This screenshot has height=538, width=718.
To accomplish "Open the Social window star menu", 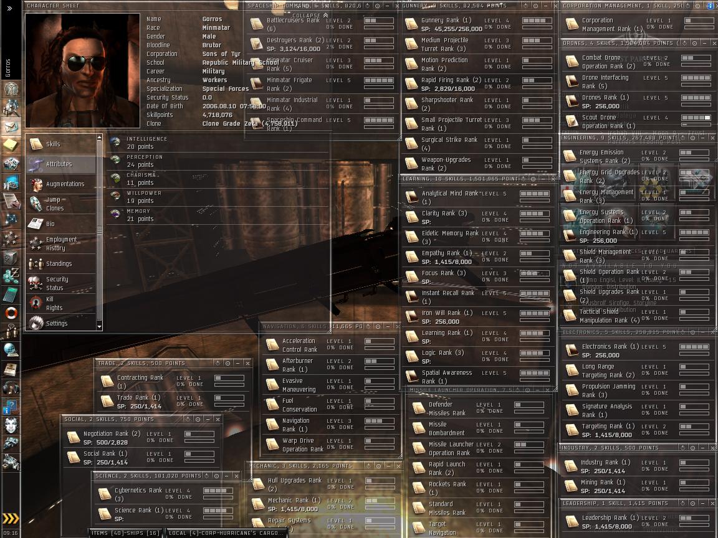I will 188,419.
